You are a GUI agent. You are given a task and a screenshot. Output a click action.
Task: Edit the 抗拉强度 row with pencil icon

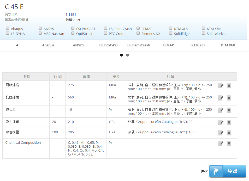click(x=221, y=98)
